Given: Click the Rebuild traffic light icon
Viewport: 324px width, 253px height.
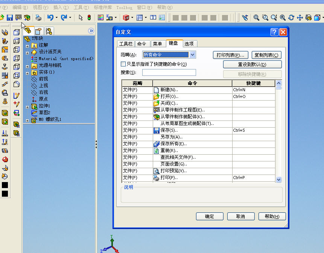Looking at the screenshot, I should pos(89,18).
